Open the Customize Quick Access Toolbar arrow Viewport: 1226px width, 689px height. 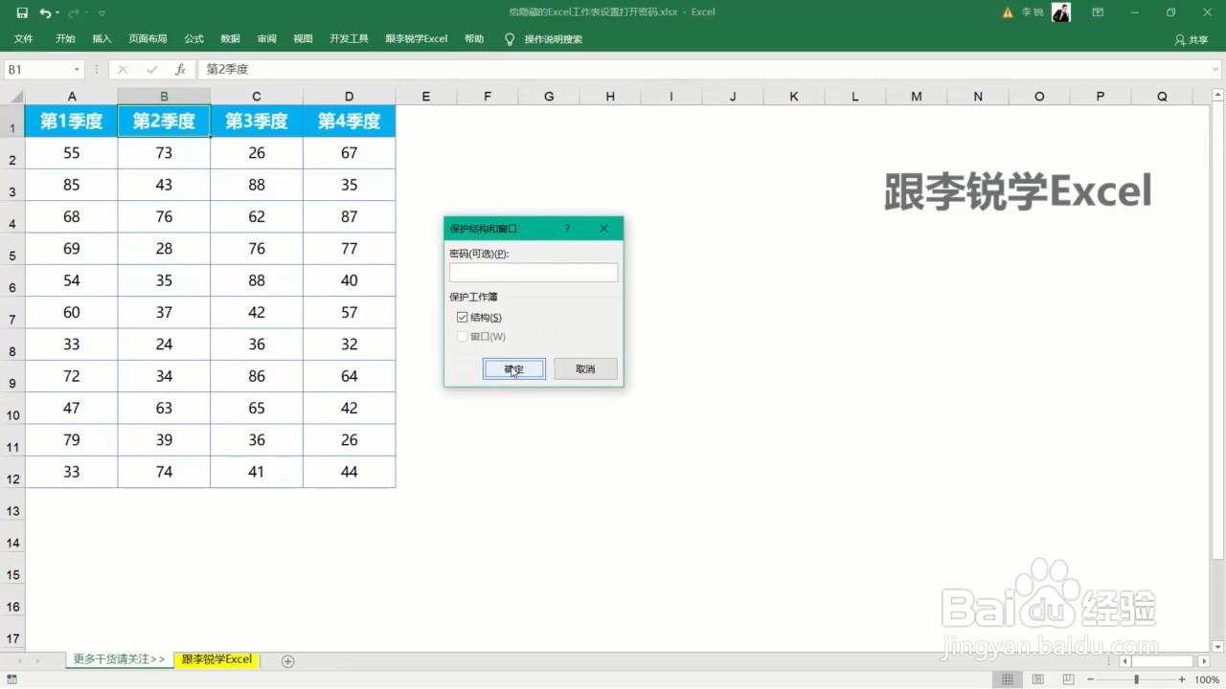(102, 13)
